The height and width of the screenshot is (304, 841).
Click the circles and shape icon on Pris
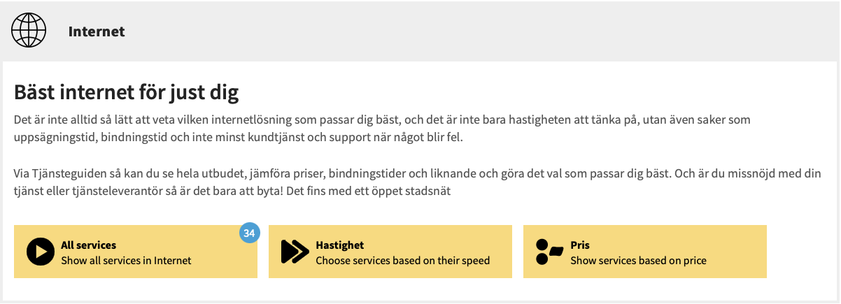(x=549, y=252)
